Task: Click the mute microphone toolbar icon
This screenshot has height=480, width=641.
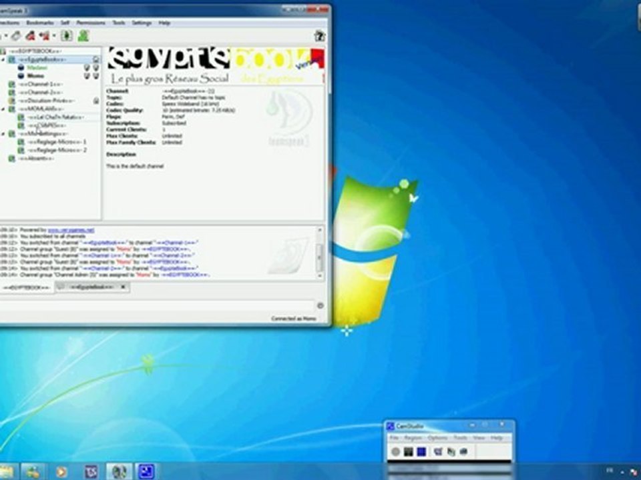Action: pyautogui.click(x=44, y=36)
